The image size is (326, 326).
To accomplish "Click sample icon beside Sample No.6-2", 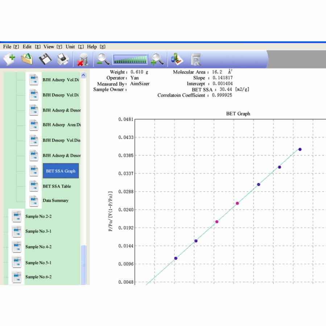I will coord(17,277).
